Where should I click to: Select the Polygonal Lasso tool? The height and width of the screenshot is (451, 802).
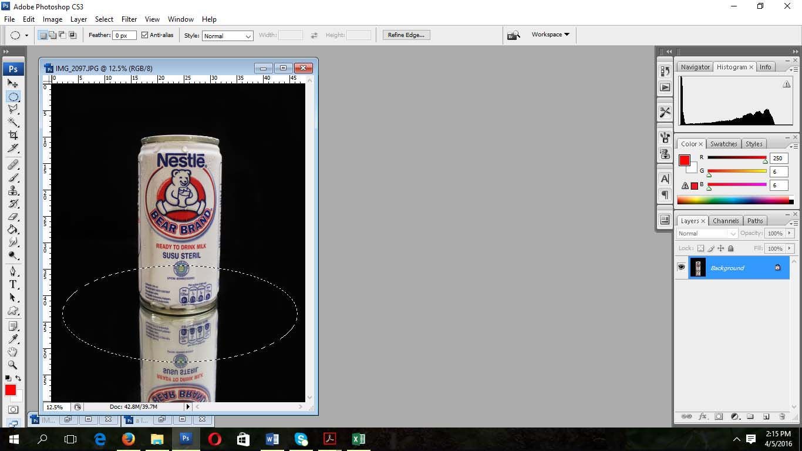(x=13, y=109)
